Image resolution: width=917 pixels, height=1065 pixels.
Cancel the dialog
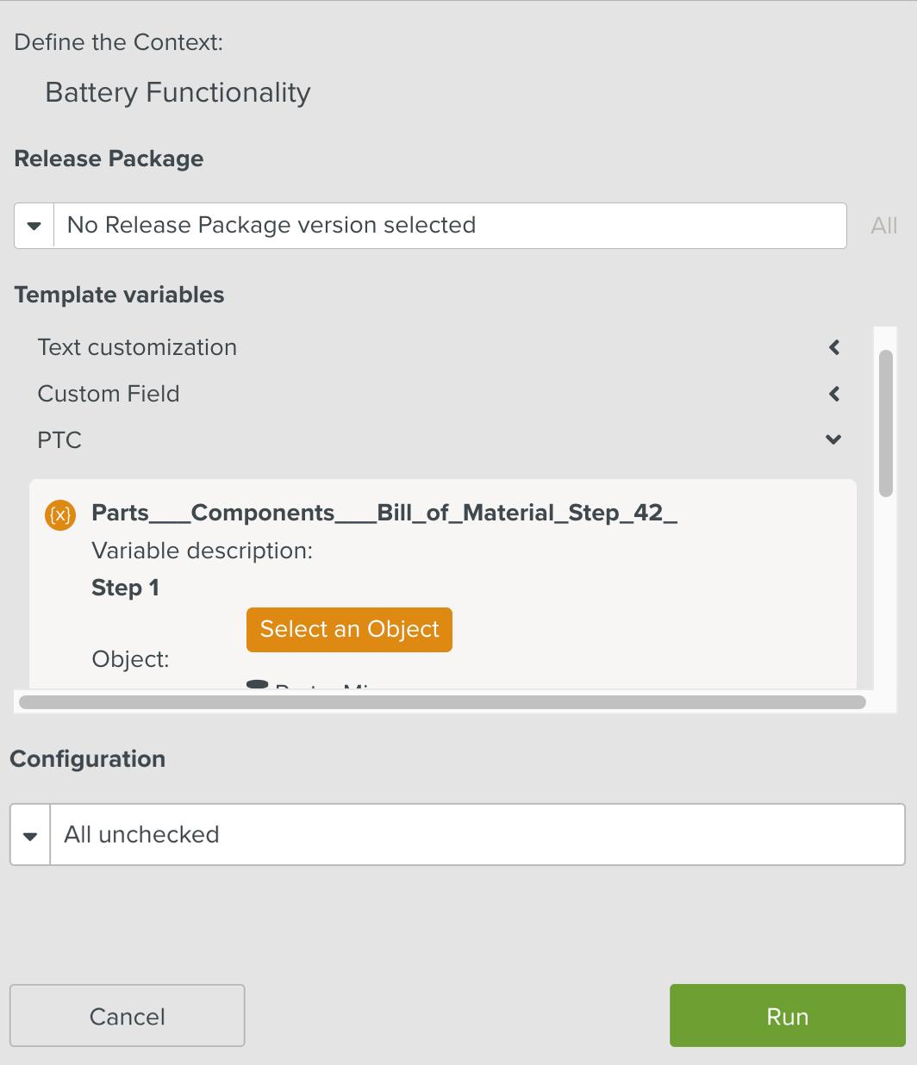click(x=128, y=1016)
